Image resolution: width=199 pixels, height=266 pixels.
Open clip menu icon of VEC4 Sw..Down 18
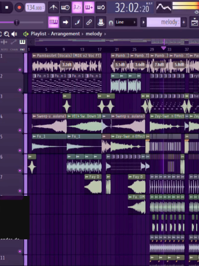pos(69,117)
